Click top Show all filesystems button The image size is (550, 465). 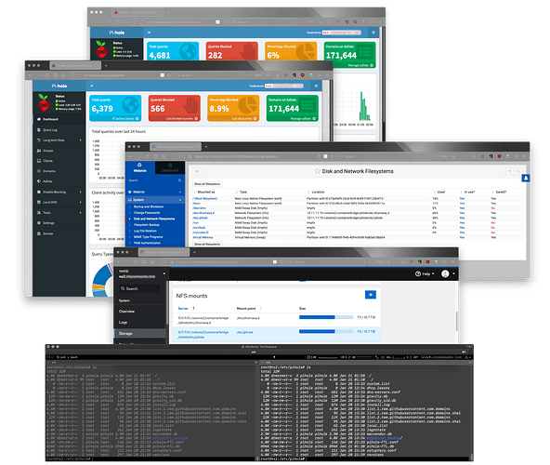[x=207, y=184]
